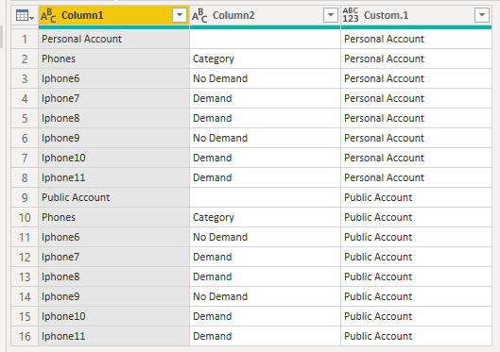Select row number 9
Image resolution: width=500 pixels, height=352 pixels.
(x=25, y=197)
